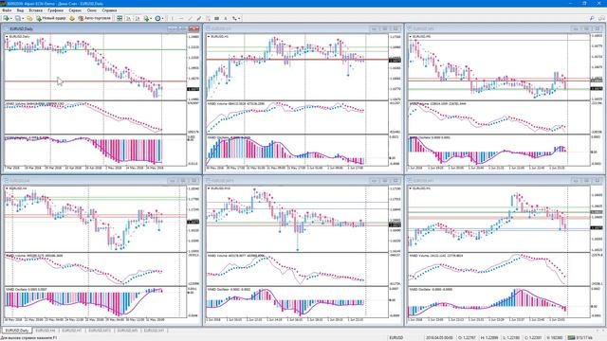Open the Profiles toolbar icon

(x=18, y=18)
